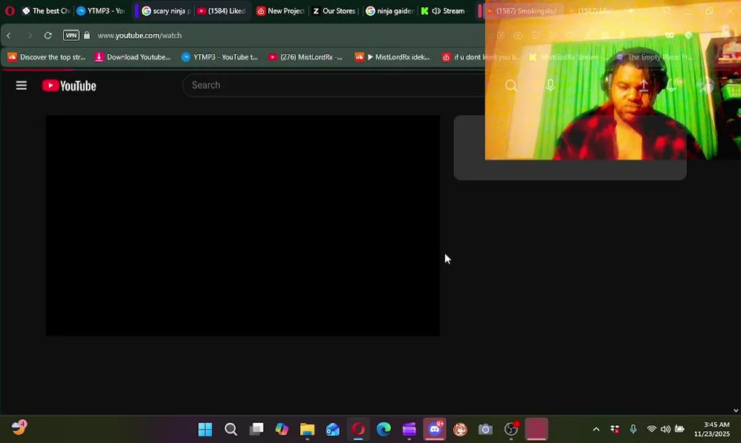Screen dimensions: 741x443
Task: Click the battery tray icon
Action: tap(679, 429)
